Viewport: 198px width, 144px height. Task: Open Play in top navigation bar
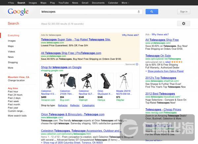(52, 3)
